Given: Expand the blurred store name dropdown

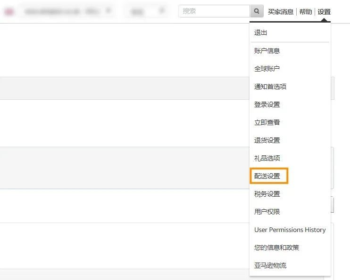Looking at the screenshot, I should click(68, 11).
